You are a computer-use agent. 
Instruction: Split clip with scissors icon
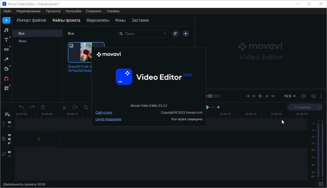(64, 107)
